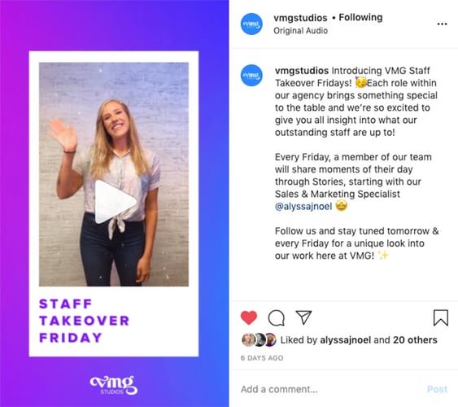The image size is (458, 407).
Task: Toggle the Following status button
Action: click(360, 18)
